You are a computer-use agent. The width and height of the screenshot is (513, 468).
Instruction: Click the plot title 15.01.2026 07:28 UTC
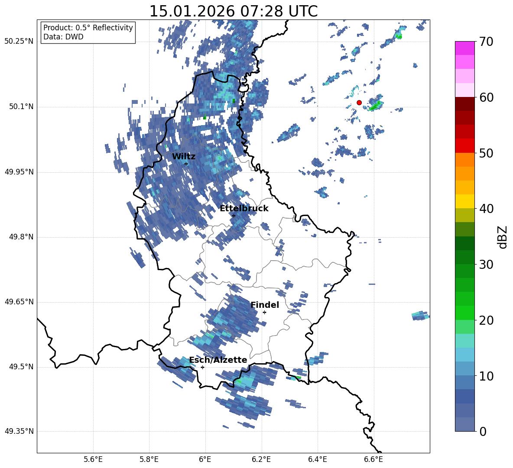pyautogui.click(x=233, y=11)
